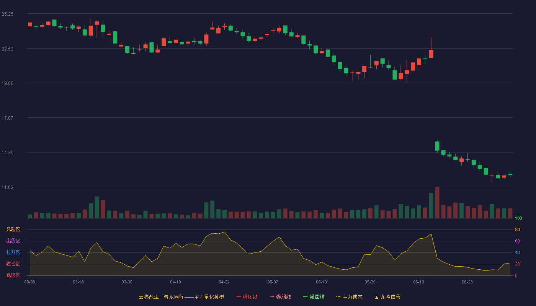
Task: Click the 17.07 price axis label
Action: click(x=7, y=118)
